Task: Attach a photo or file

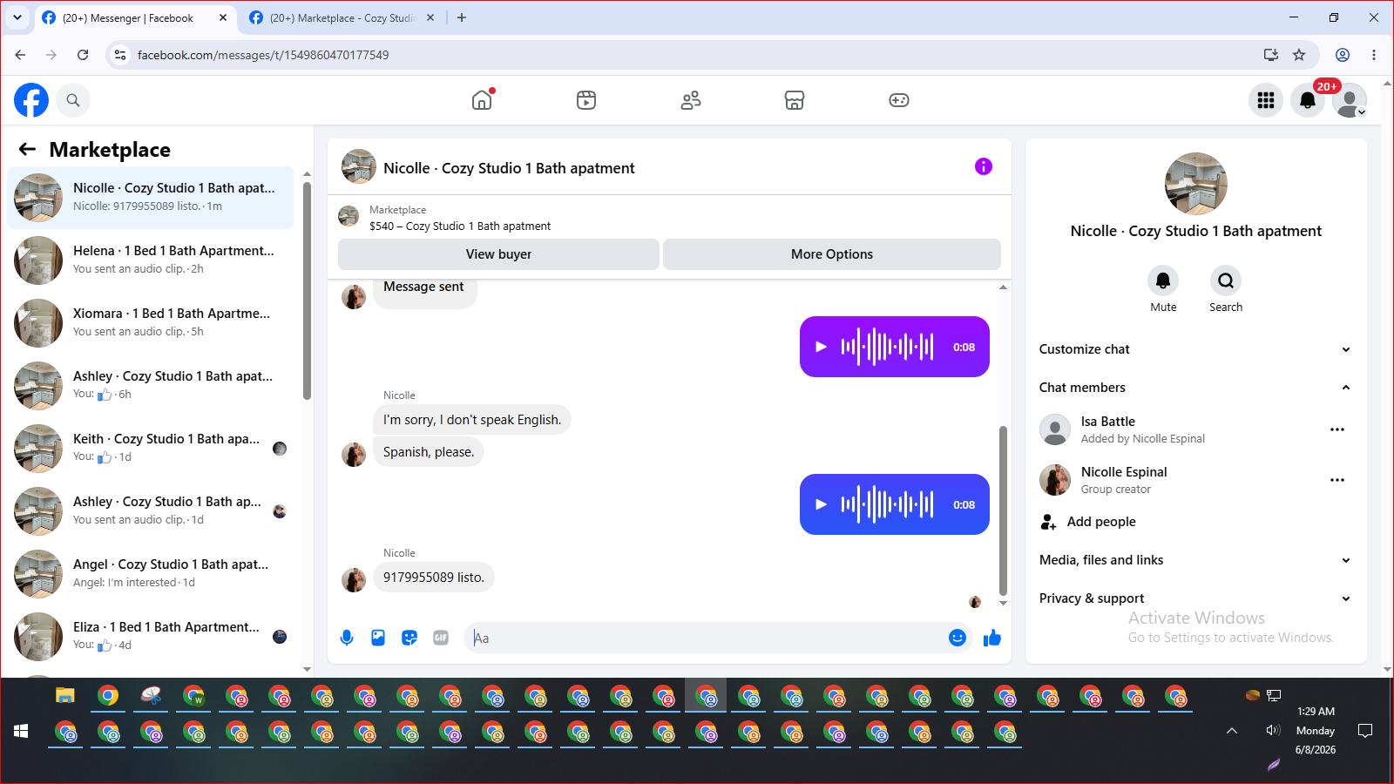Action: [378, 638]
